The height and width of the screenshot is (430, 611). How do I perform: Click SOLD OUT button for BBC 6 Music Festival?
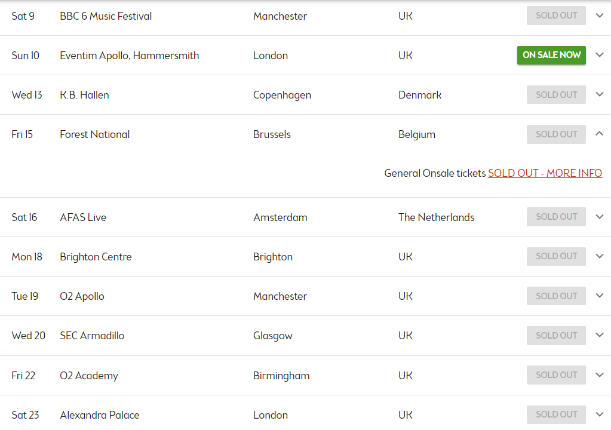click(556, 16)
